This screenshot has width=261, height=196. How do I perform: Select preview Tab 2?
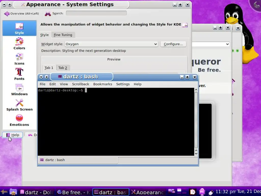[63, 68]
